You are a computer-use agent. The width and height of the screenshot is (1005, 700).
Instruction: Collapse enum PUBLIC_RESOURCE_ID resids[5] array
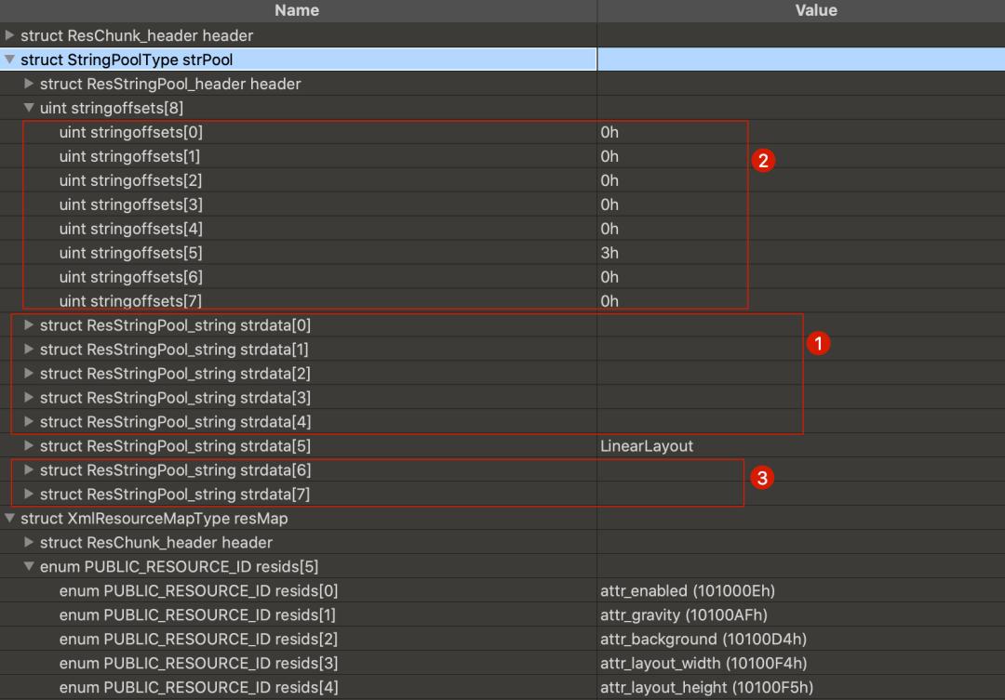(x=30, y=567)
